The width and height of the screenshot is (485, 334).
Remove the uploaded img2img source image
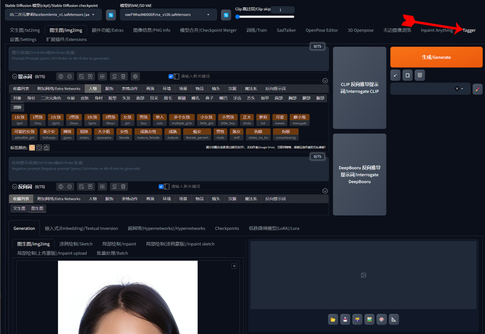[234, 266]
